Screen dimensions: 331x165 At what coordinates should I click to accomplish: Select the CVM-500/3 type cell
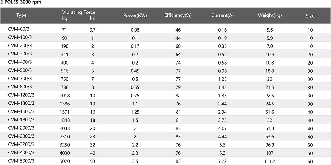[x=20, y=70]
